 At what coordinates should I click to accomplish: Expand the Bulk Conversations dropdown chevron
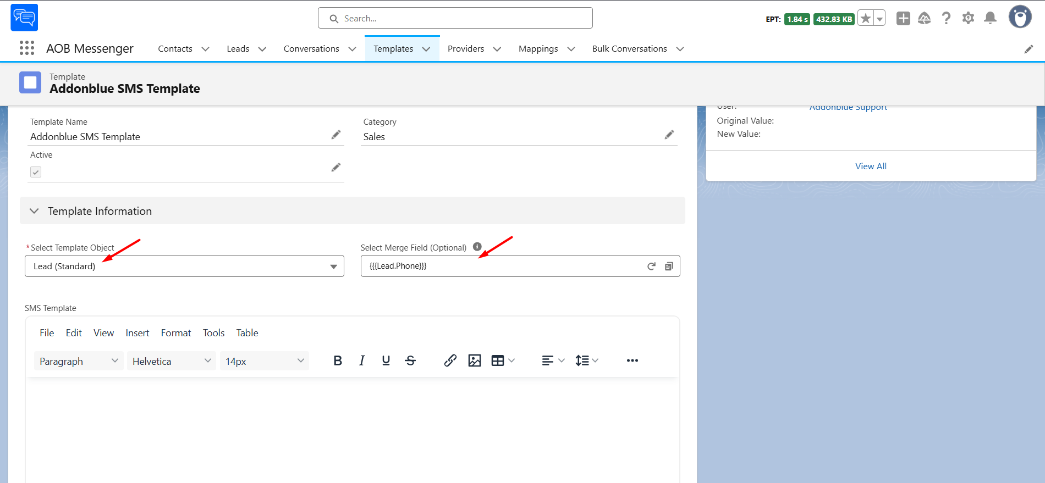(680, 49)
